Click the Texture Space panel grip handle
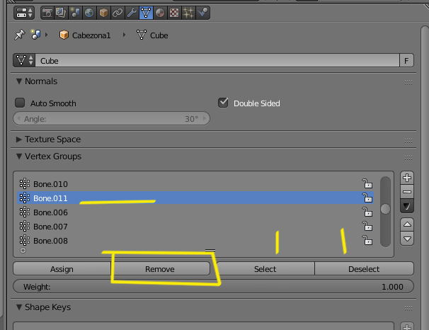 coord(408,140)
